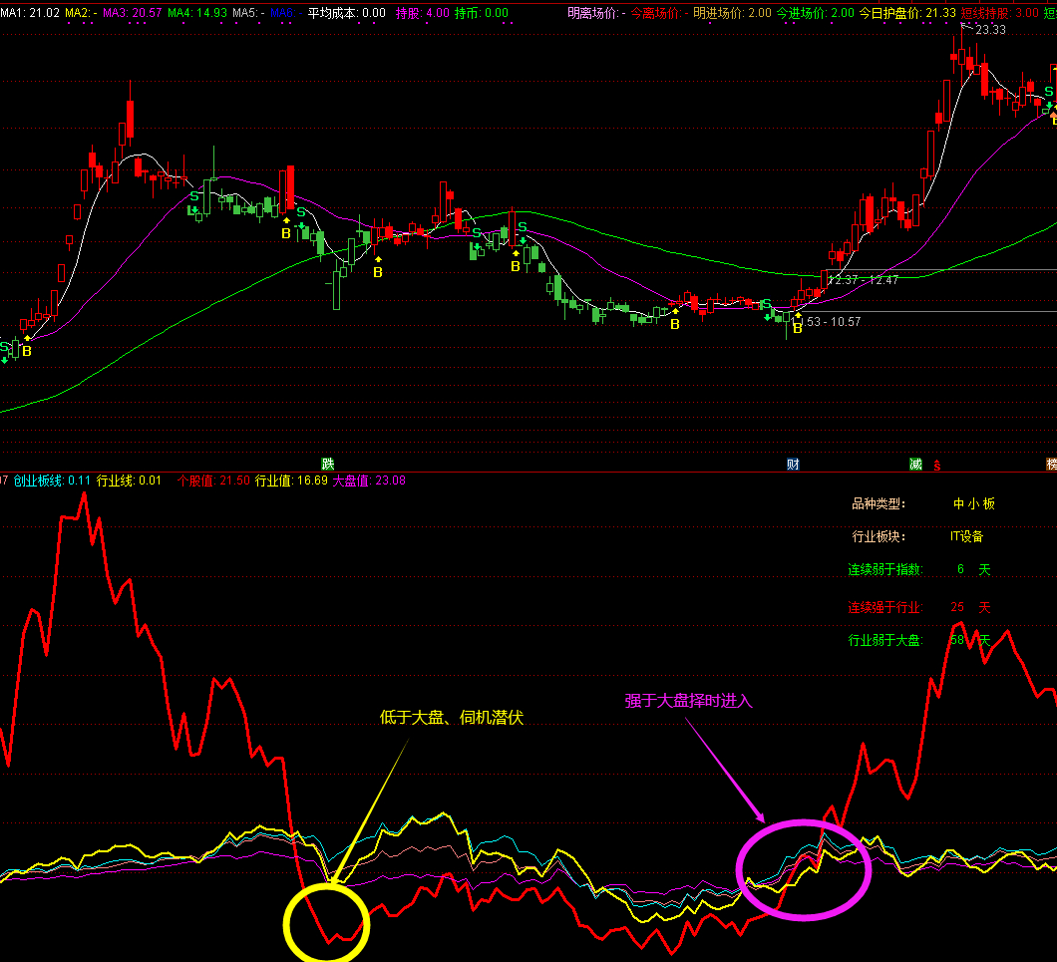This screenshot has width=1057, height=962.
Task: Click the MA3: 20.57 indicator label
Action: [132, 13]
